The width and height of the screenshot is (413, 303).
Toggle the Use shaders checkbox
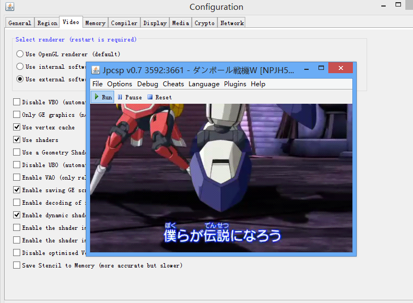[17, 140]
